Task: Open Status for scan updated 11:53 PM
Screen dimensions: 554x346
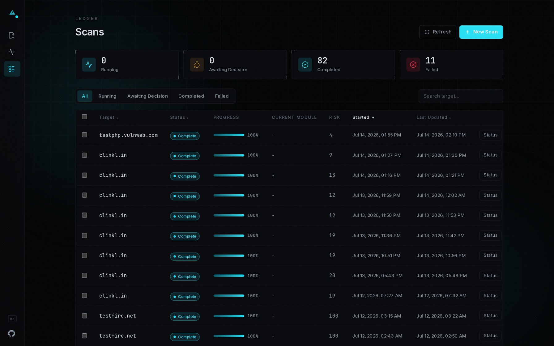Action: pyautogui.click(x=490, y=215)
